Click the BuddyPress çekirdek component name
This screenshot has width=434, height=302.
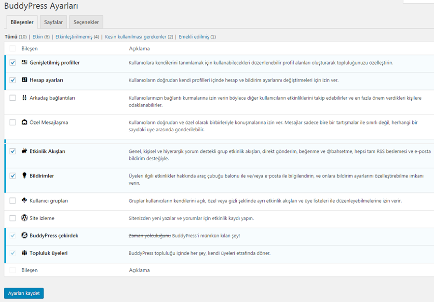(x=54, y=235)
